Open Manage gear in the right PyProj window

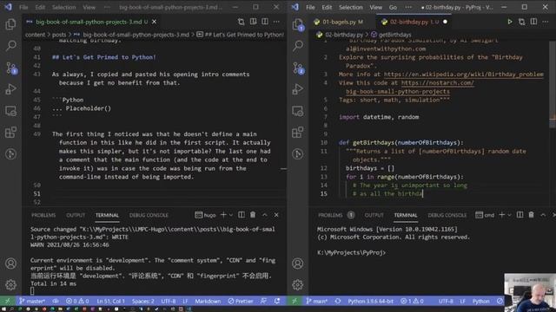(298, 285)
